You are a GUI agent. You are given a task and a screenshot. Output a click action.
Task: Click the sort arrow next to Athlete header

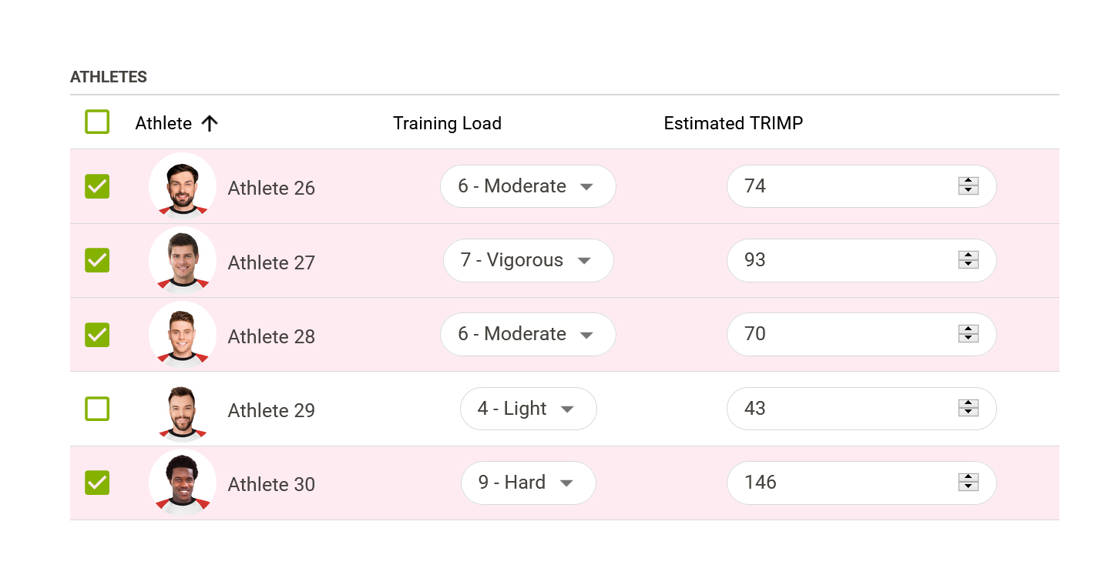pyautogui.click(x=210, y=123)
